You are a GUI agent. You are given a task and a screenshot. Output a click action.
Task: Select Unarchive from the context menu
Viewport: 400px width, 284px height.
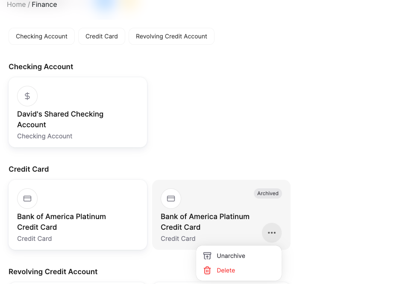tap(231, 256)
